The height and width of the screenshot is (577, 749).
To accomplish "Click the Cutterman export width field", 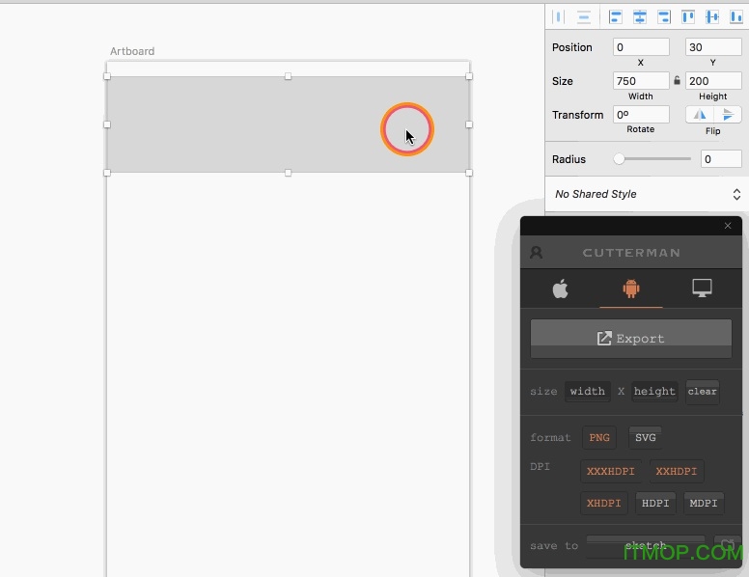I will (x=587, y=392).
